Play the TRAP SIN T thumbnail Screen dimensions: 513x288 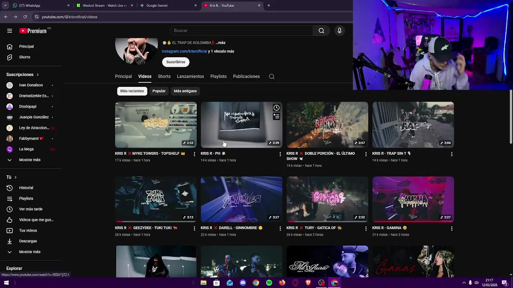point(413,125)
